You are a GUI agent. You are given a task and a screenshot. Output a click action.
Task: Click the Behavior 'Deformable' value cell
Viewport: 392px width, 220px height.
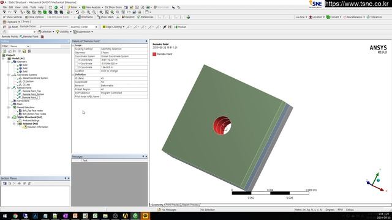point(124,86)
